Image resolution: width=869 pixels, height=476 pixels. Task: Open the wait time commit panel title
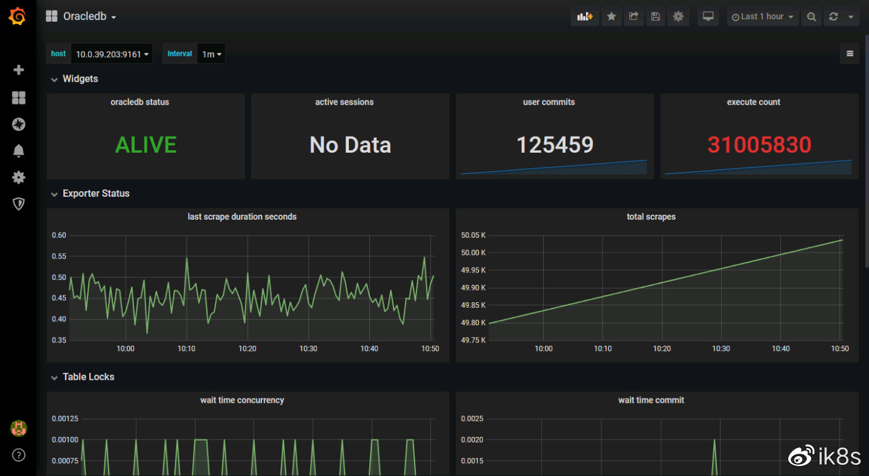point(651,400)
